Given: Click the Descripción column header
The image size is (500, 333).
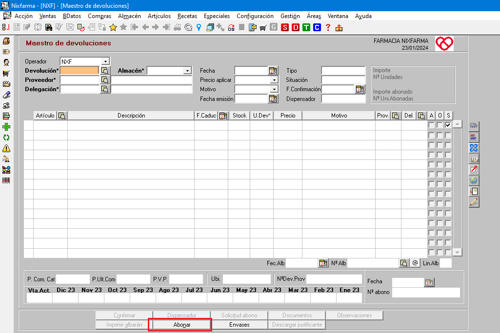Looking at the screenshot, I should pyautogui.click(x=131, y=116).
